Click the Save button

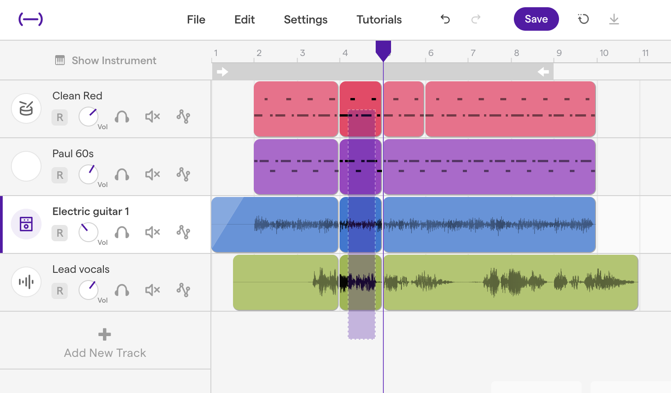(x=536, y=19)
